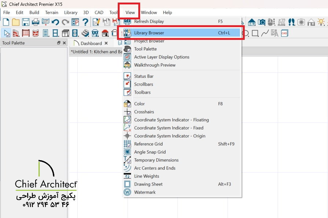Open the Help menu
This screenshot has height=218, width=328.
click(x=167, y=12)
